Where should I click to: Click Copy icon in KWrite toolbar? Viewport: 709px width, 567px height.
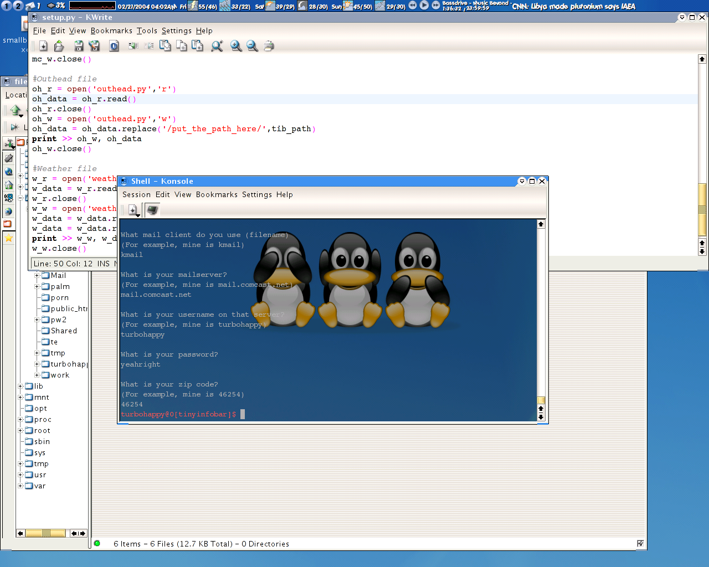181,46
